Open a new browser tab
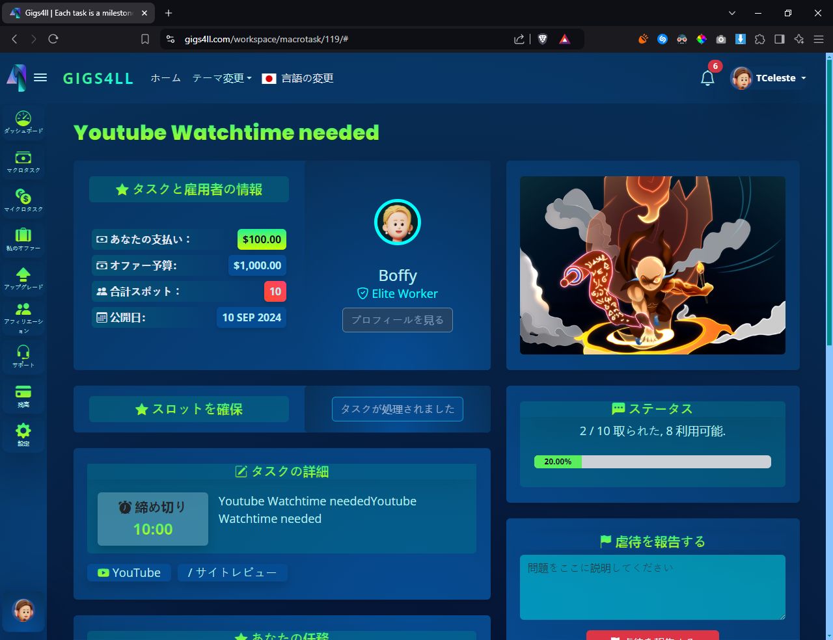Image resolution: width=833 pixels, height=640 pixels. pyautogui.click(x=169, y=13)
